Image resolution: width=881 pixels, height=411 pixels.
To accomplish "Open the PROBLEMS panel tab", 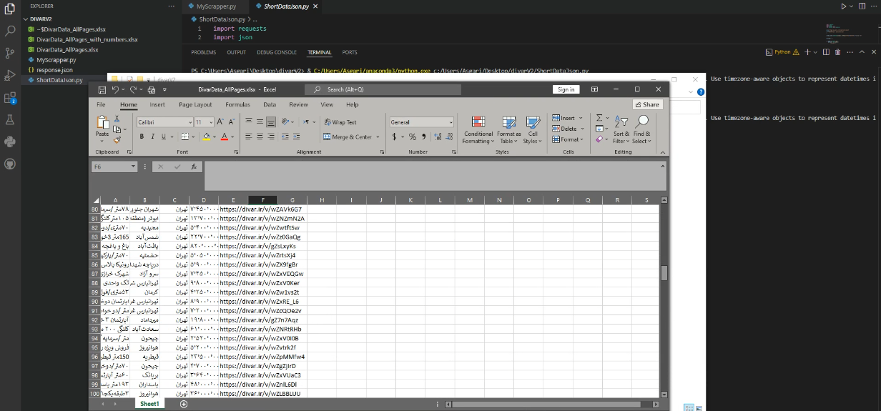I will [203, 52].
